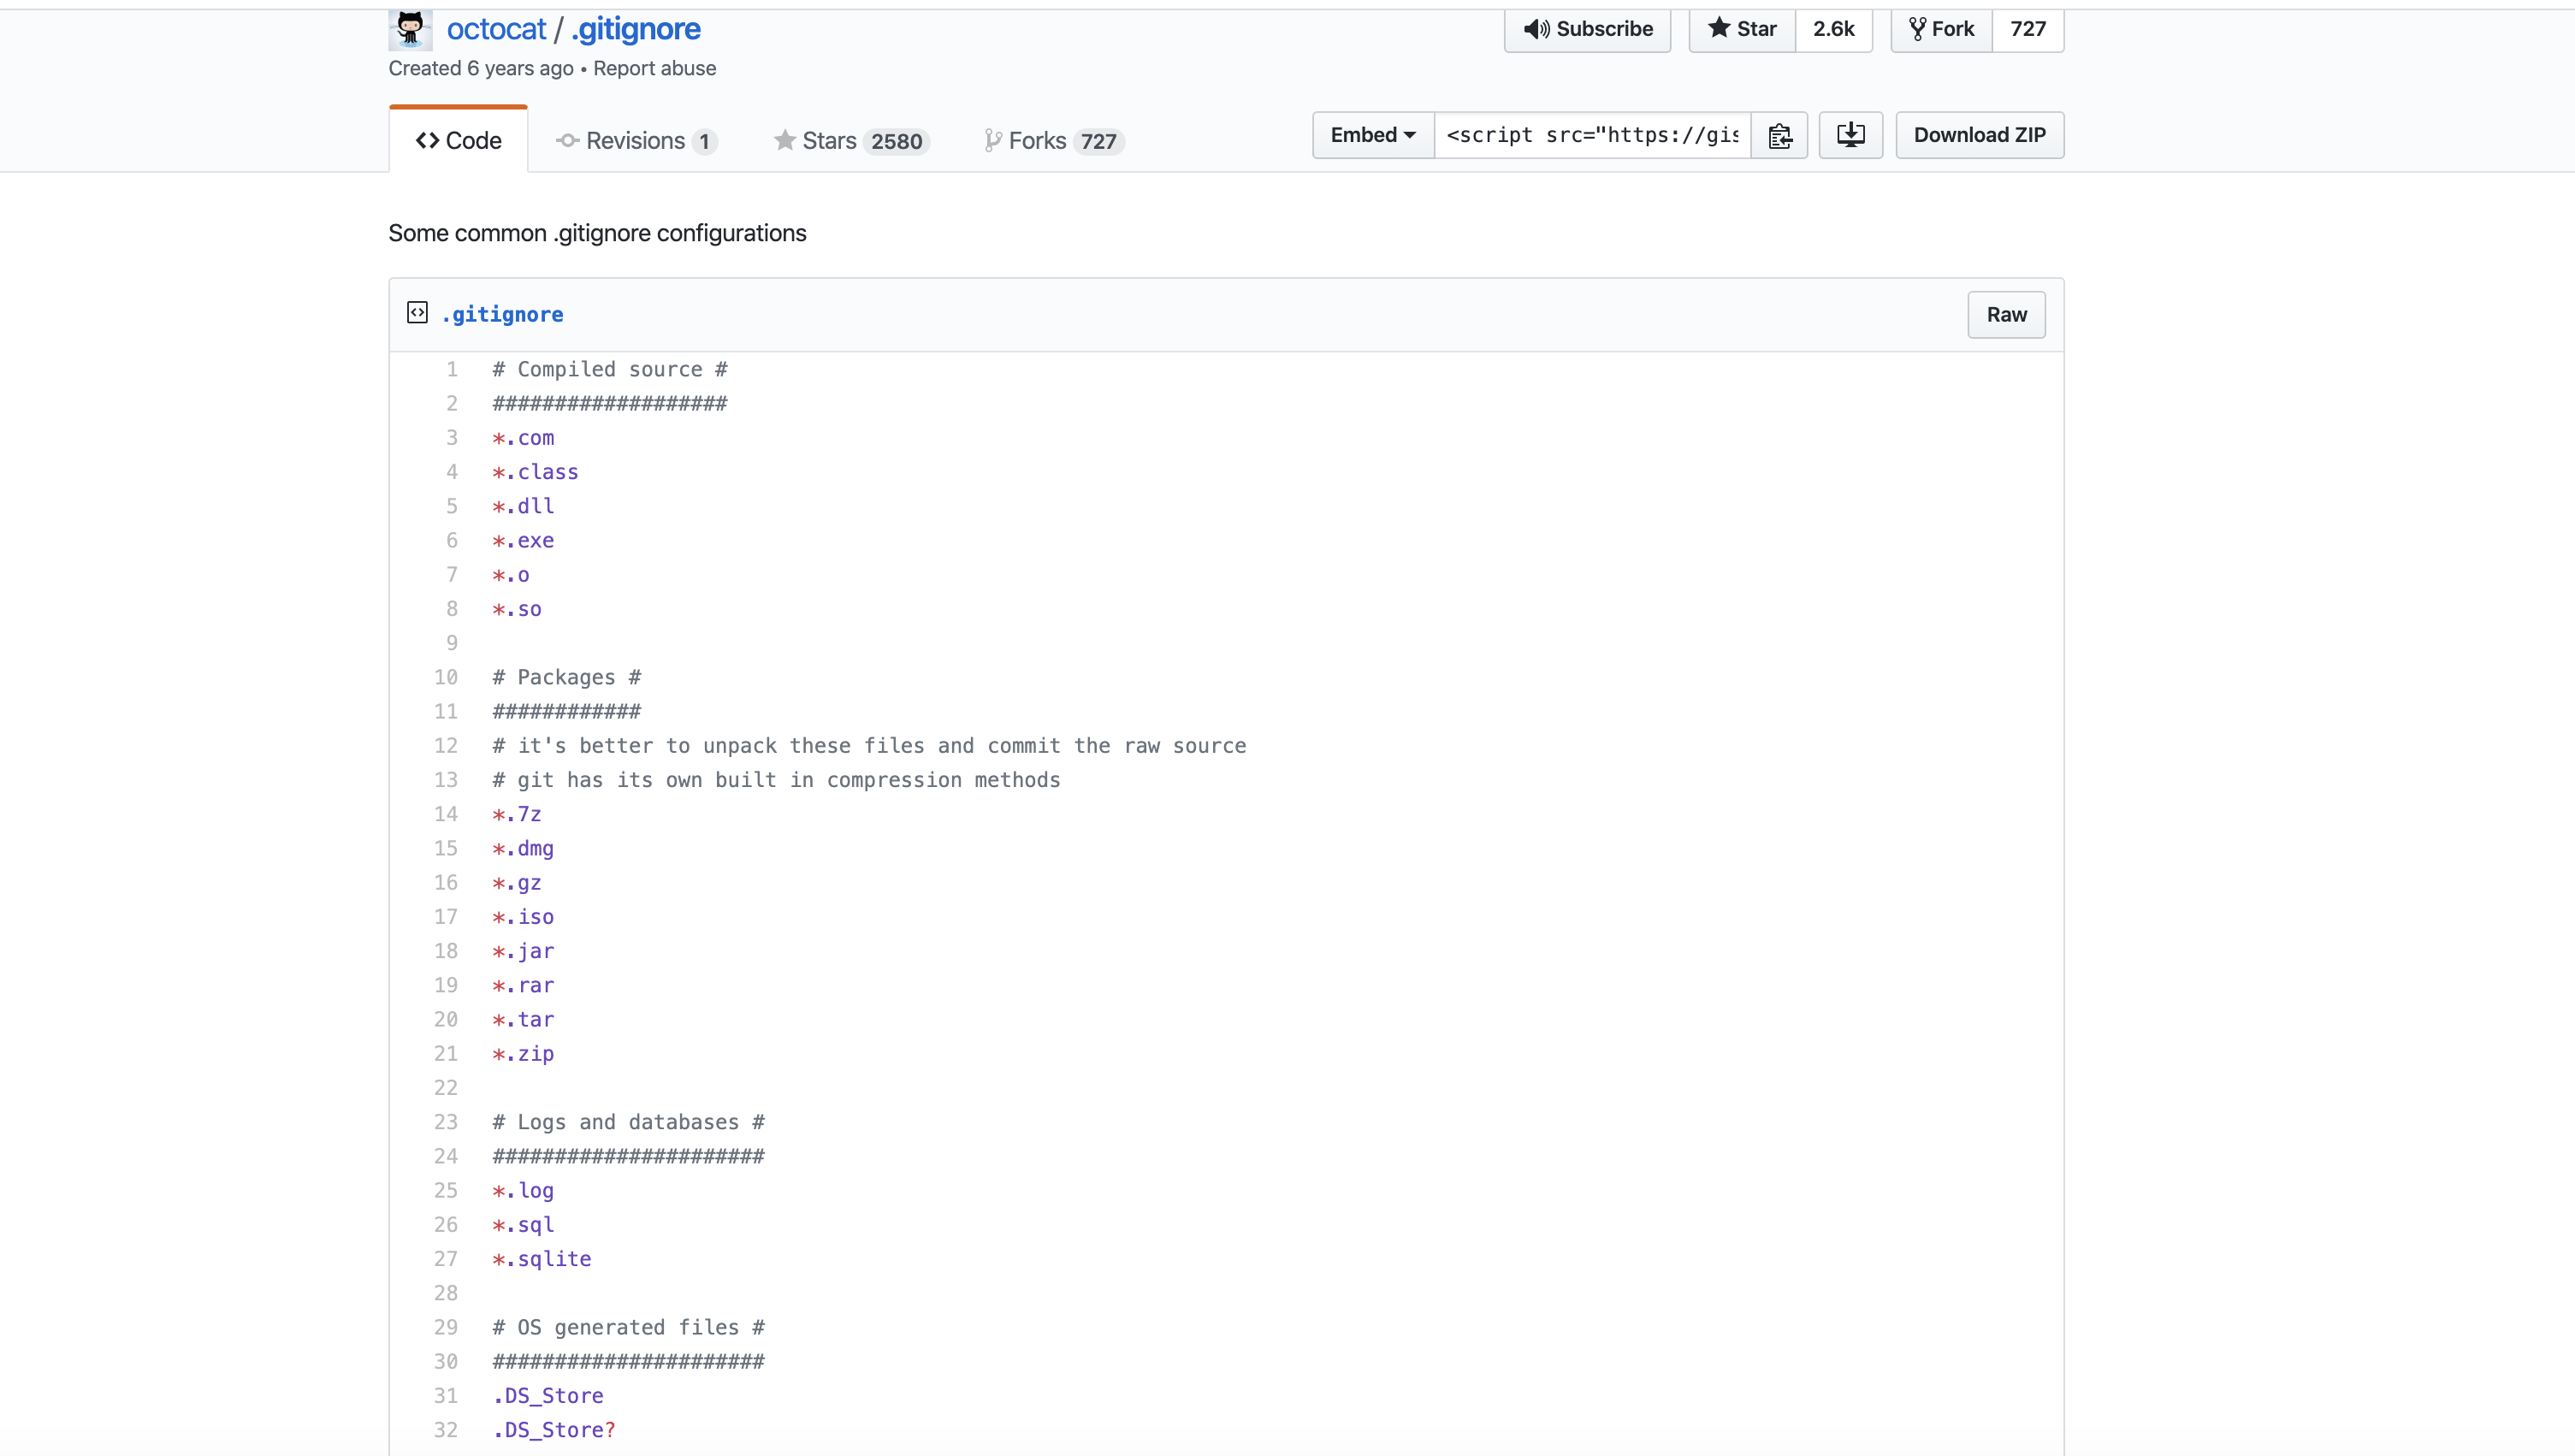The image size is (2575, 1456).
Task: Download the gist as ZIP
Action: [x=1979, y=135]
